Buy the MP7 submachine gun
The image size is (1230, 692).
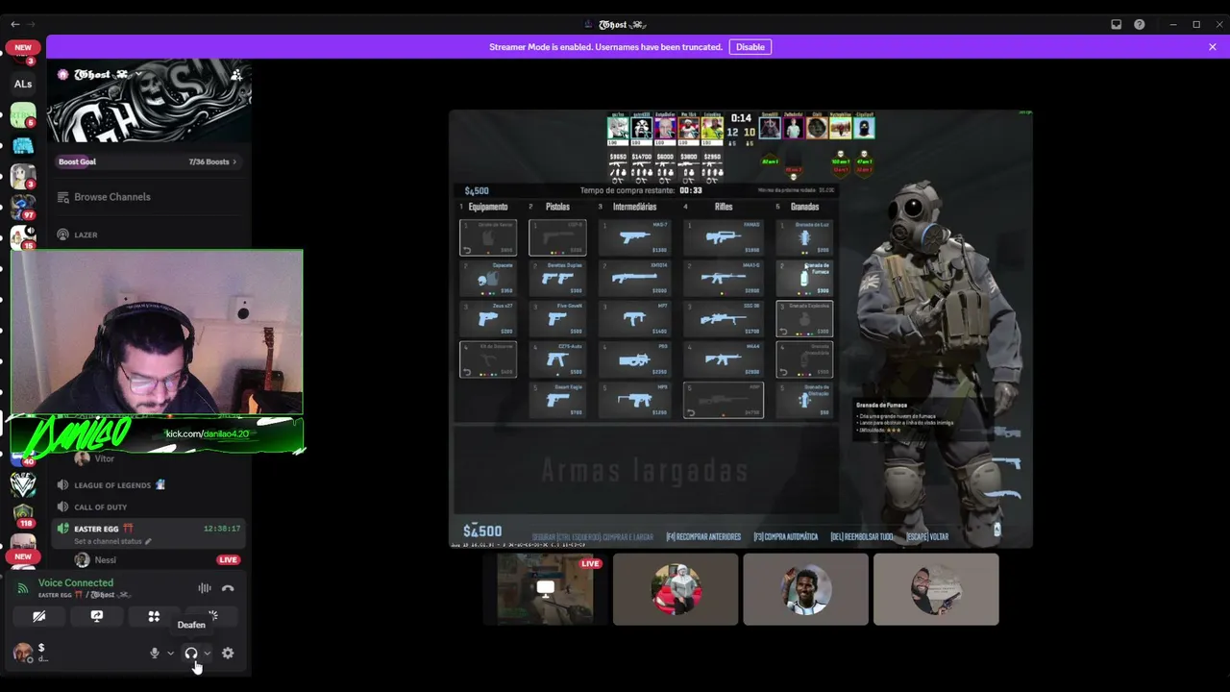(x=634, y=318)
